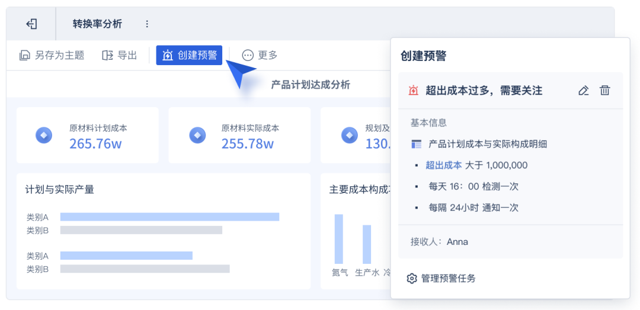
Task: Click the exit back arrow icon
Action: [x=32, y=24]
